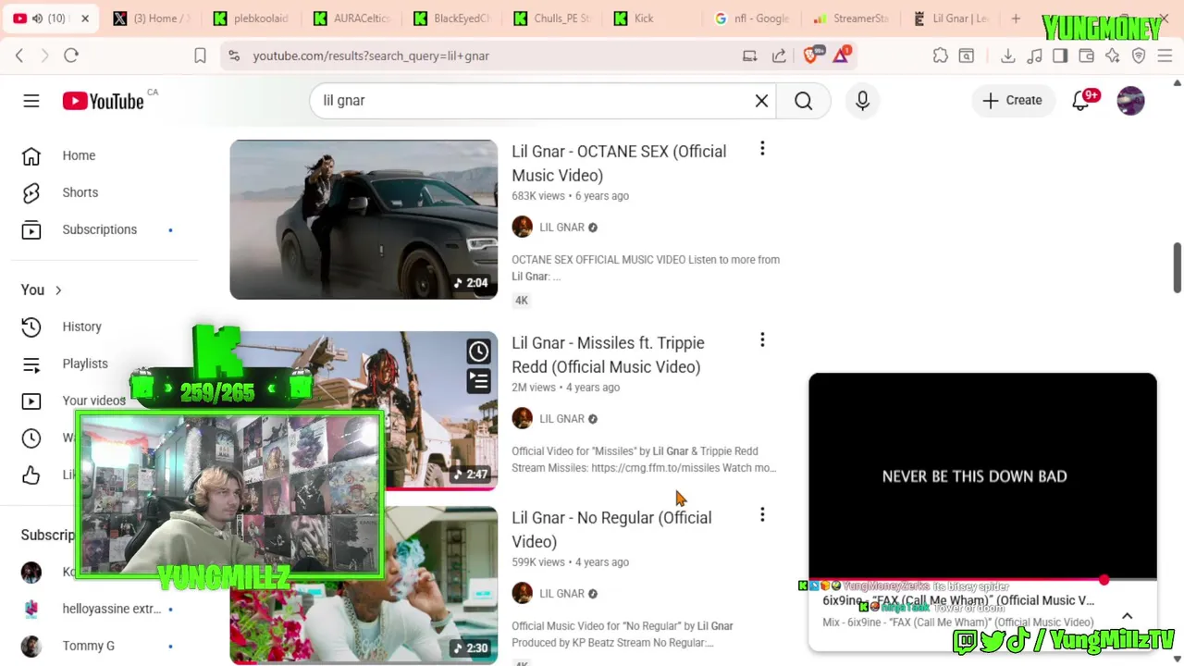The height and width of the screenshot is (666, 1184).
Task: Add Missiles video to Watch Later
Action: (478, 351)
